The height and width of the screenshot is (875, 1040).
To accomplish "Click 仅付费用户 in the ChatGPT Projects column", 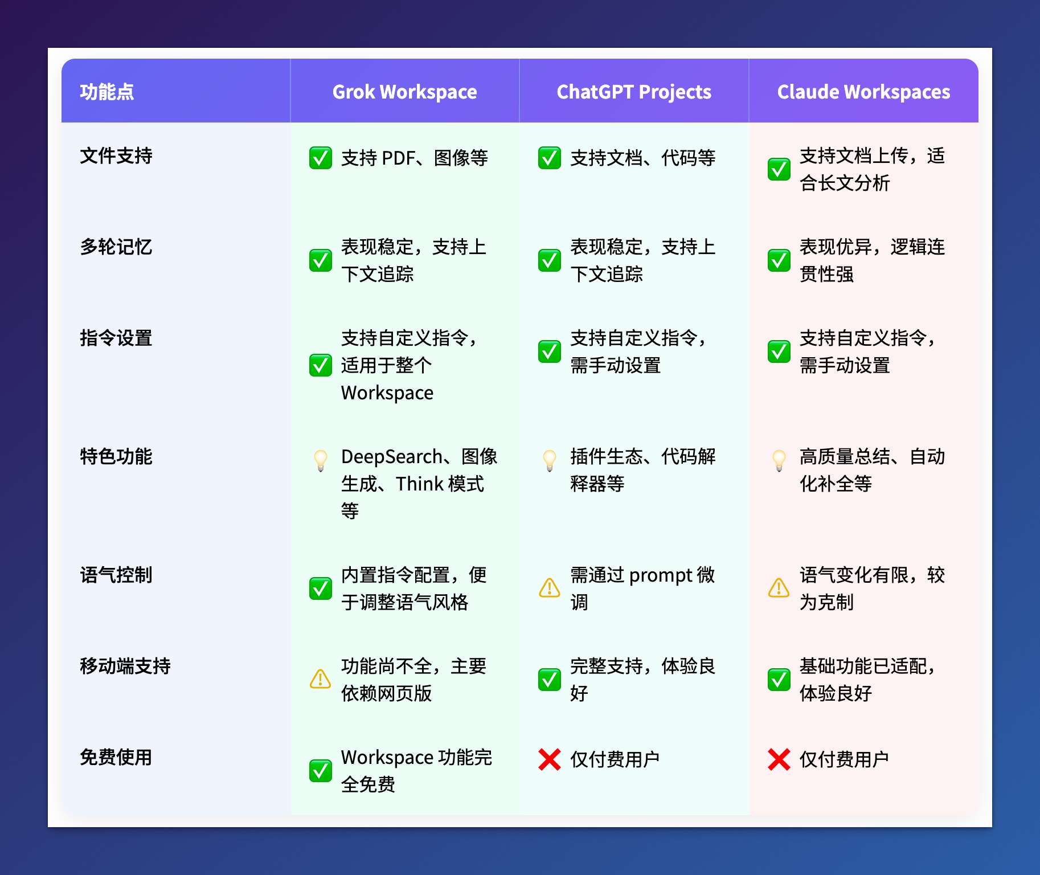I will [615, 759].
